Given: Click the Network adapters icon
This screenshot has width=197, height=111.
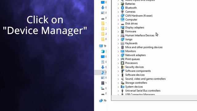Looking at the screenshot, I should pyautogui.click(x=123, y=55).
